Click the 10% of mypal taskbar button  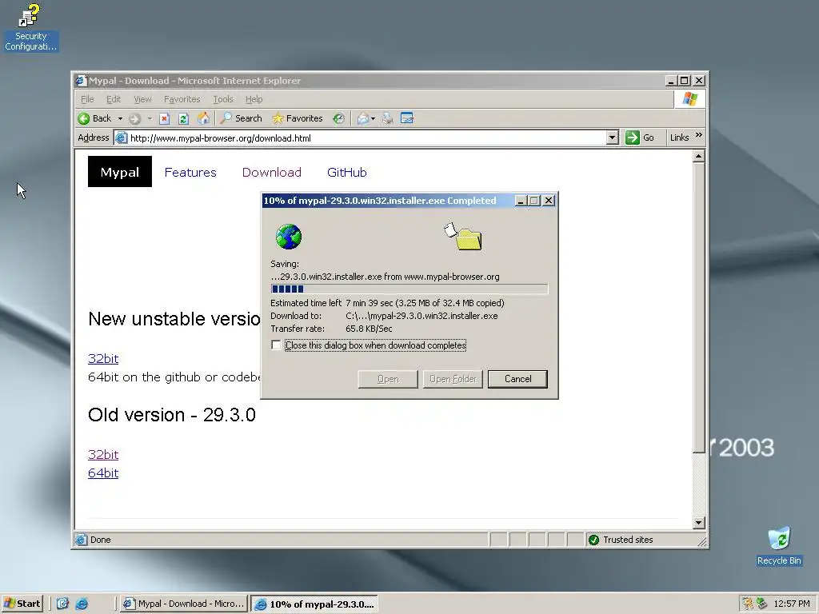point(314,604)
